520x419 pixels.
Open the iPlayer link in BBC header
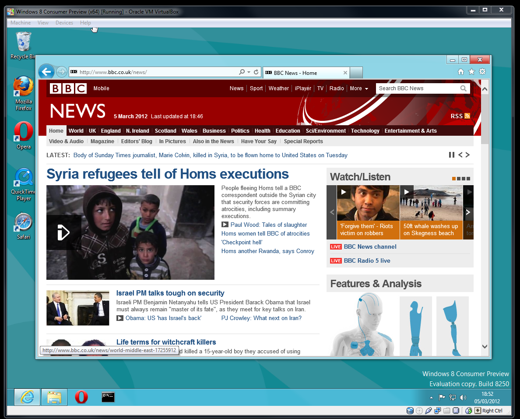(x=303, y=88)
